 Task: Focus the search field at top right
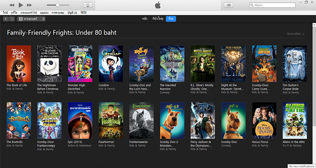[273, 5]
